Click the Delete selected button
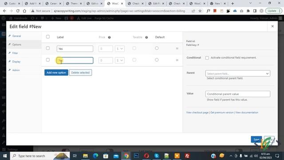The width and height of the screenshot is (284, 160). (80, 72)
